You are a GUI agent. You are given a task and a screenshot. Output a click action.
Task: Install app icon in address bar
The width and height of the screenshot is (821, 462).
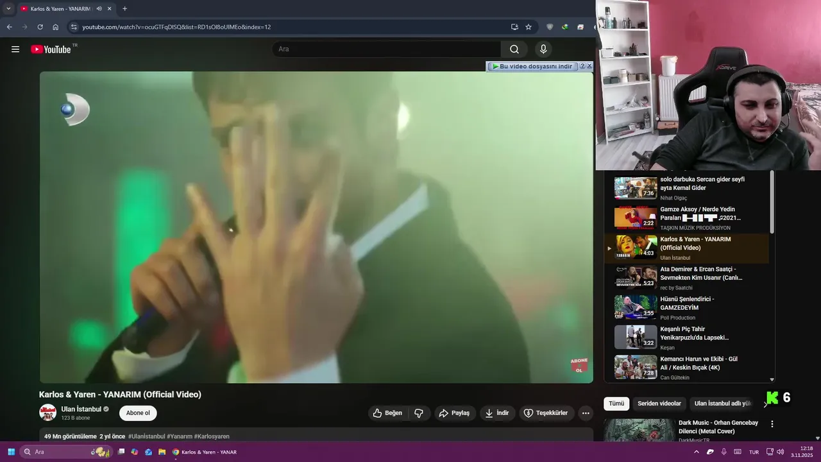[514, 27]
